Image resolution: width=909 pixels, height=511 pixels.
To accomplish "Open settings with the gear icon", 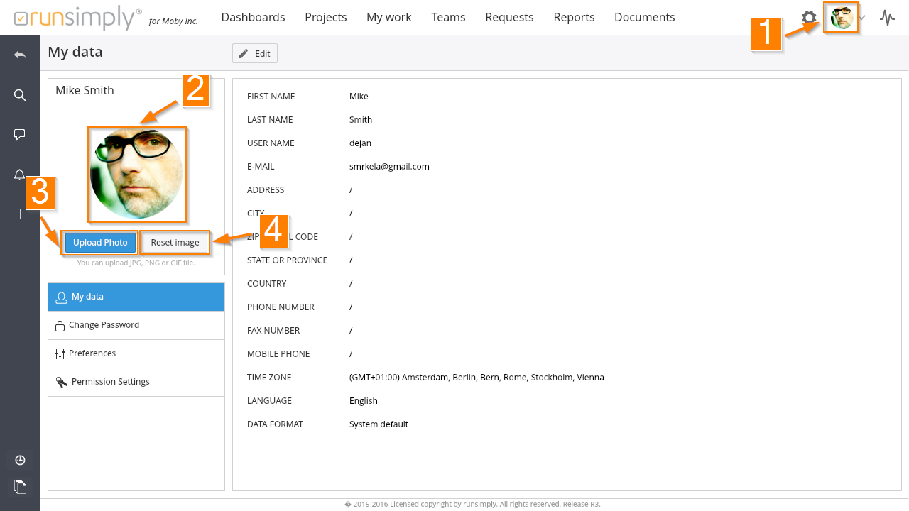I will coord(809,18).
